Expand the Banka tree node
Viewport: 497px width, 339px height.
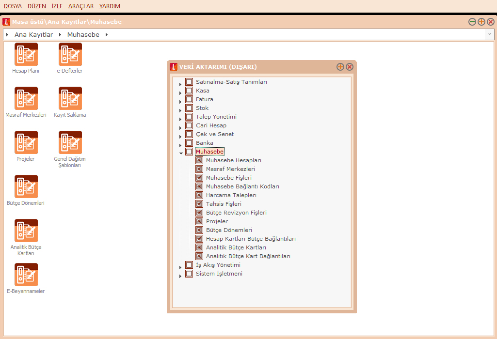[180, 145]
